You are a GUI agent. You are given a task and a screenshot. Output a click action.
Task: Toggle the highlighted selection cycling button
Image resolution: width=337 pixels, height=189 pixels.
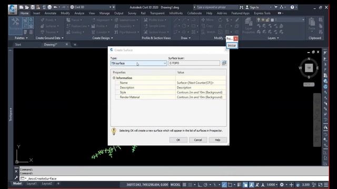point(245,185)
